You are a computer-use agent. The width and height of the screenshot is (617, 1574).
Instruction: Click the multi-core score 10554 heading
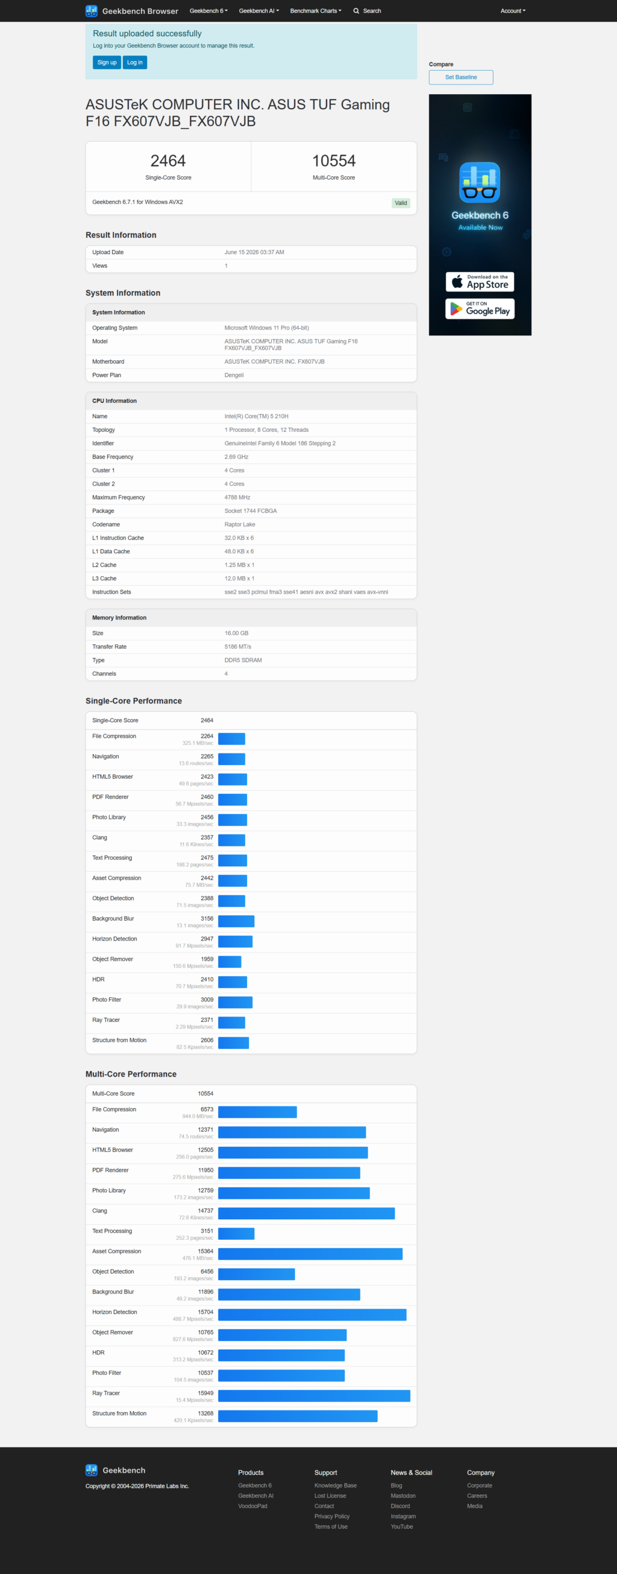334,160
